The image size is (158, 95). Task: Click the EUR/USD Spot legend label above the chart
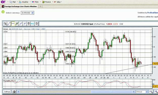17,29
